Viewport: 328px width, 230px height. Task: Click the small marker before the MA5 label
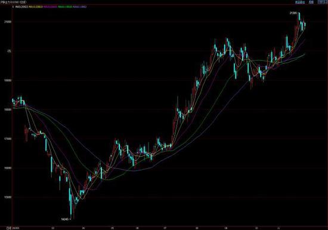point(13,7)
